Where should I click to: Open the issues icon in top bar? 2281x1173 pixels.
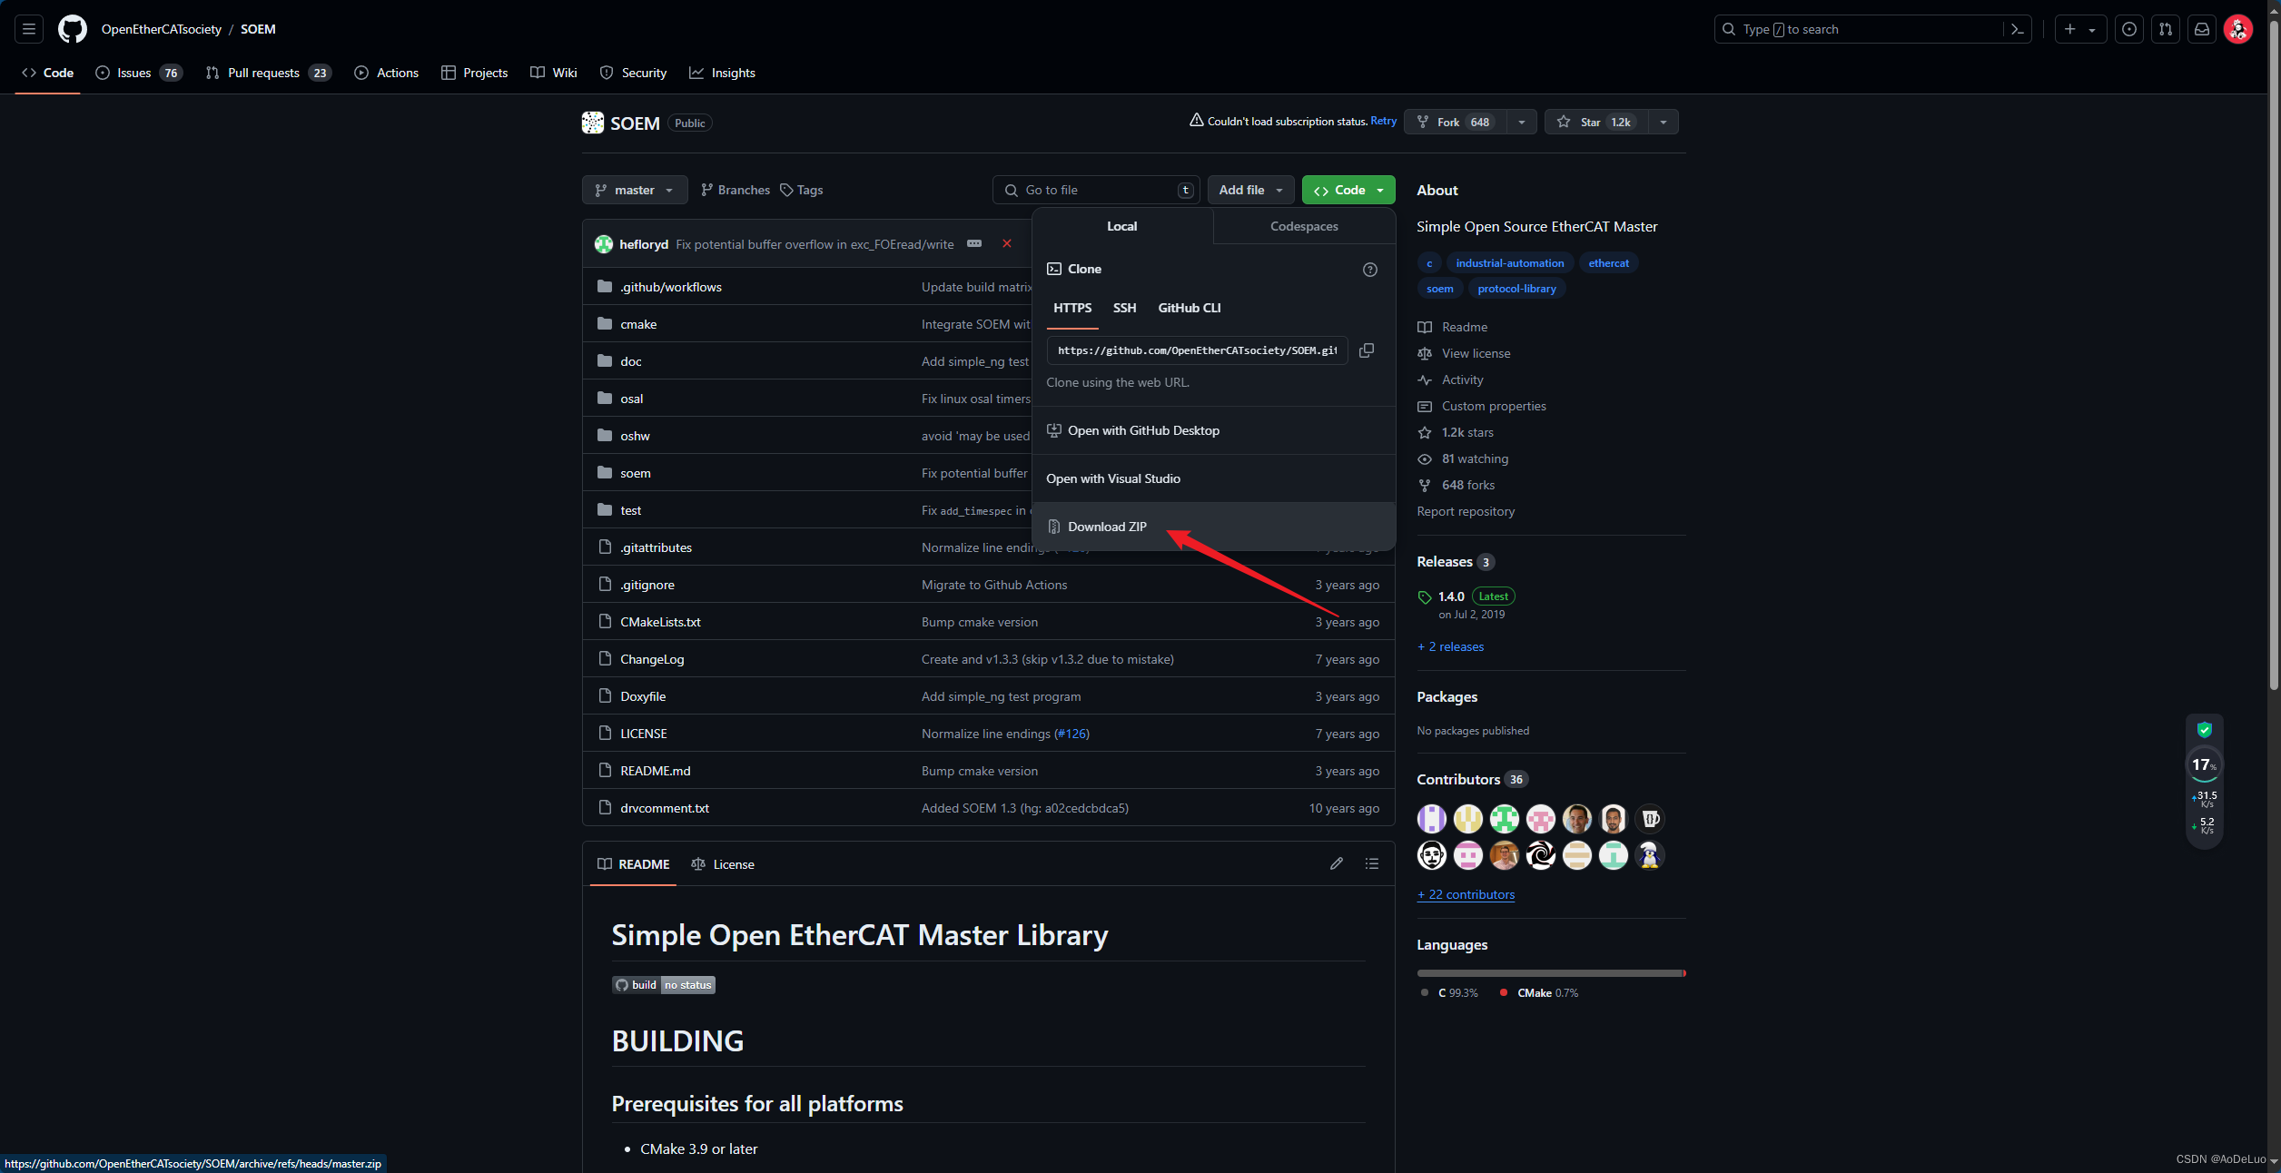coord(2129,29)
